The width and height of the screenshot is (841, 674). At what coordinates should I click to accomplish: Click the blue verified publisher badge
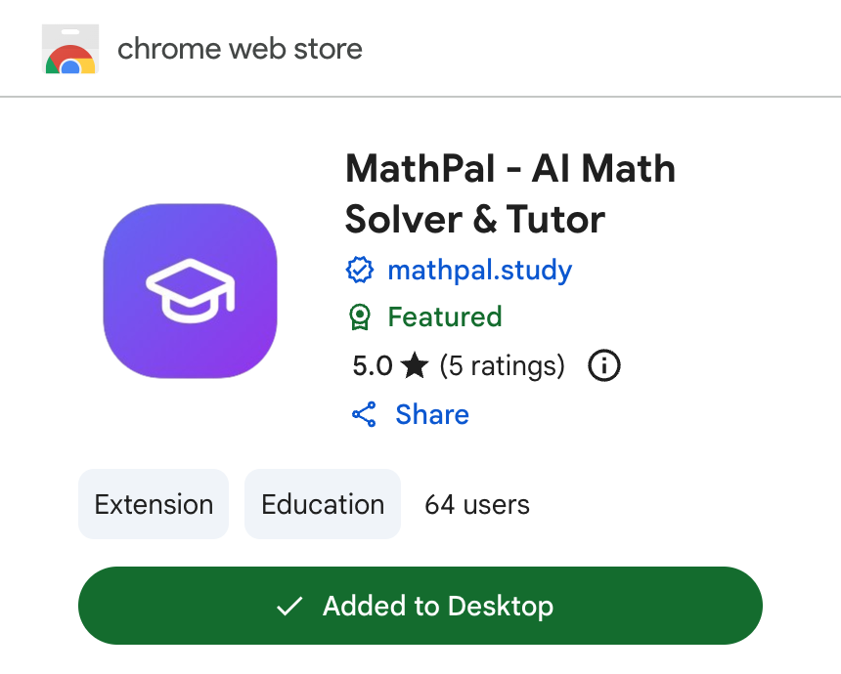coord(360,270)
